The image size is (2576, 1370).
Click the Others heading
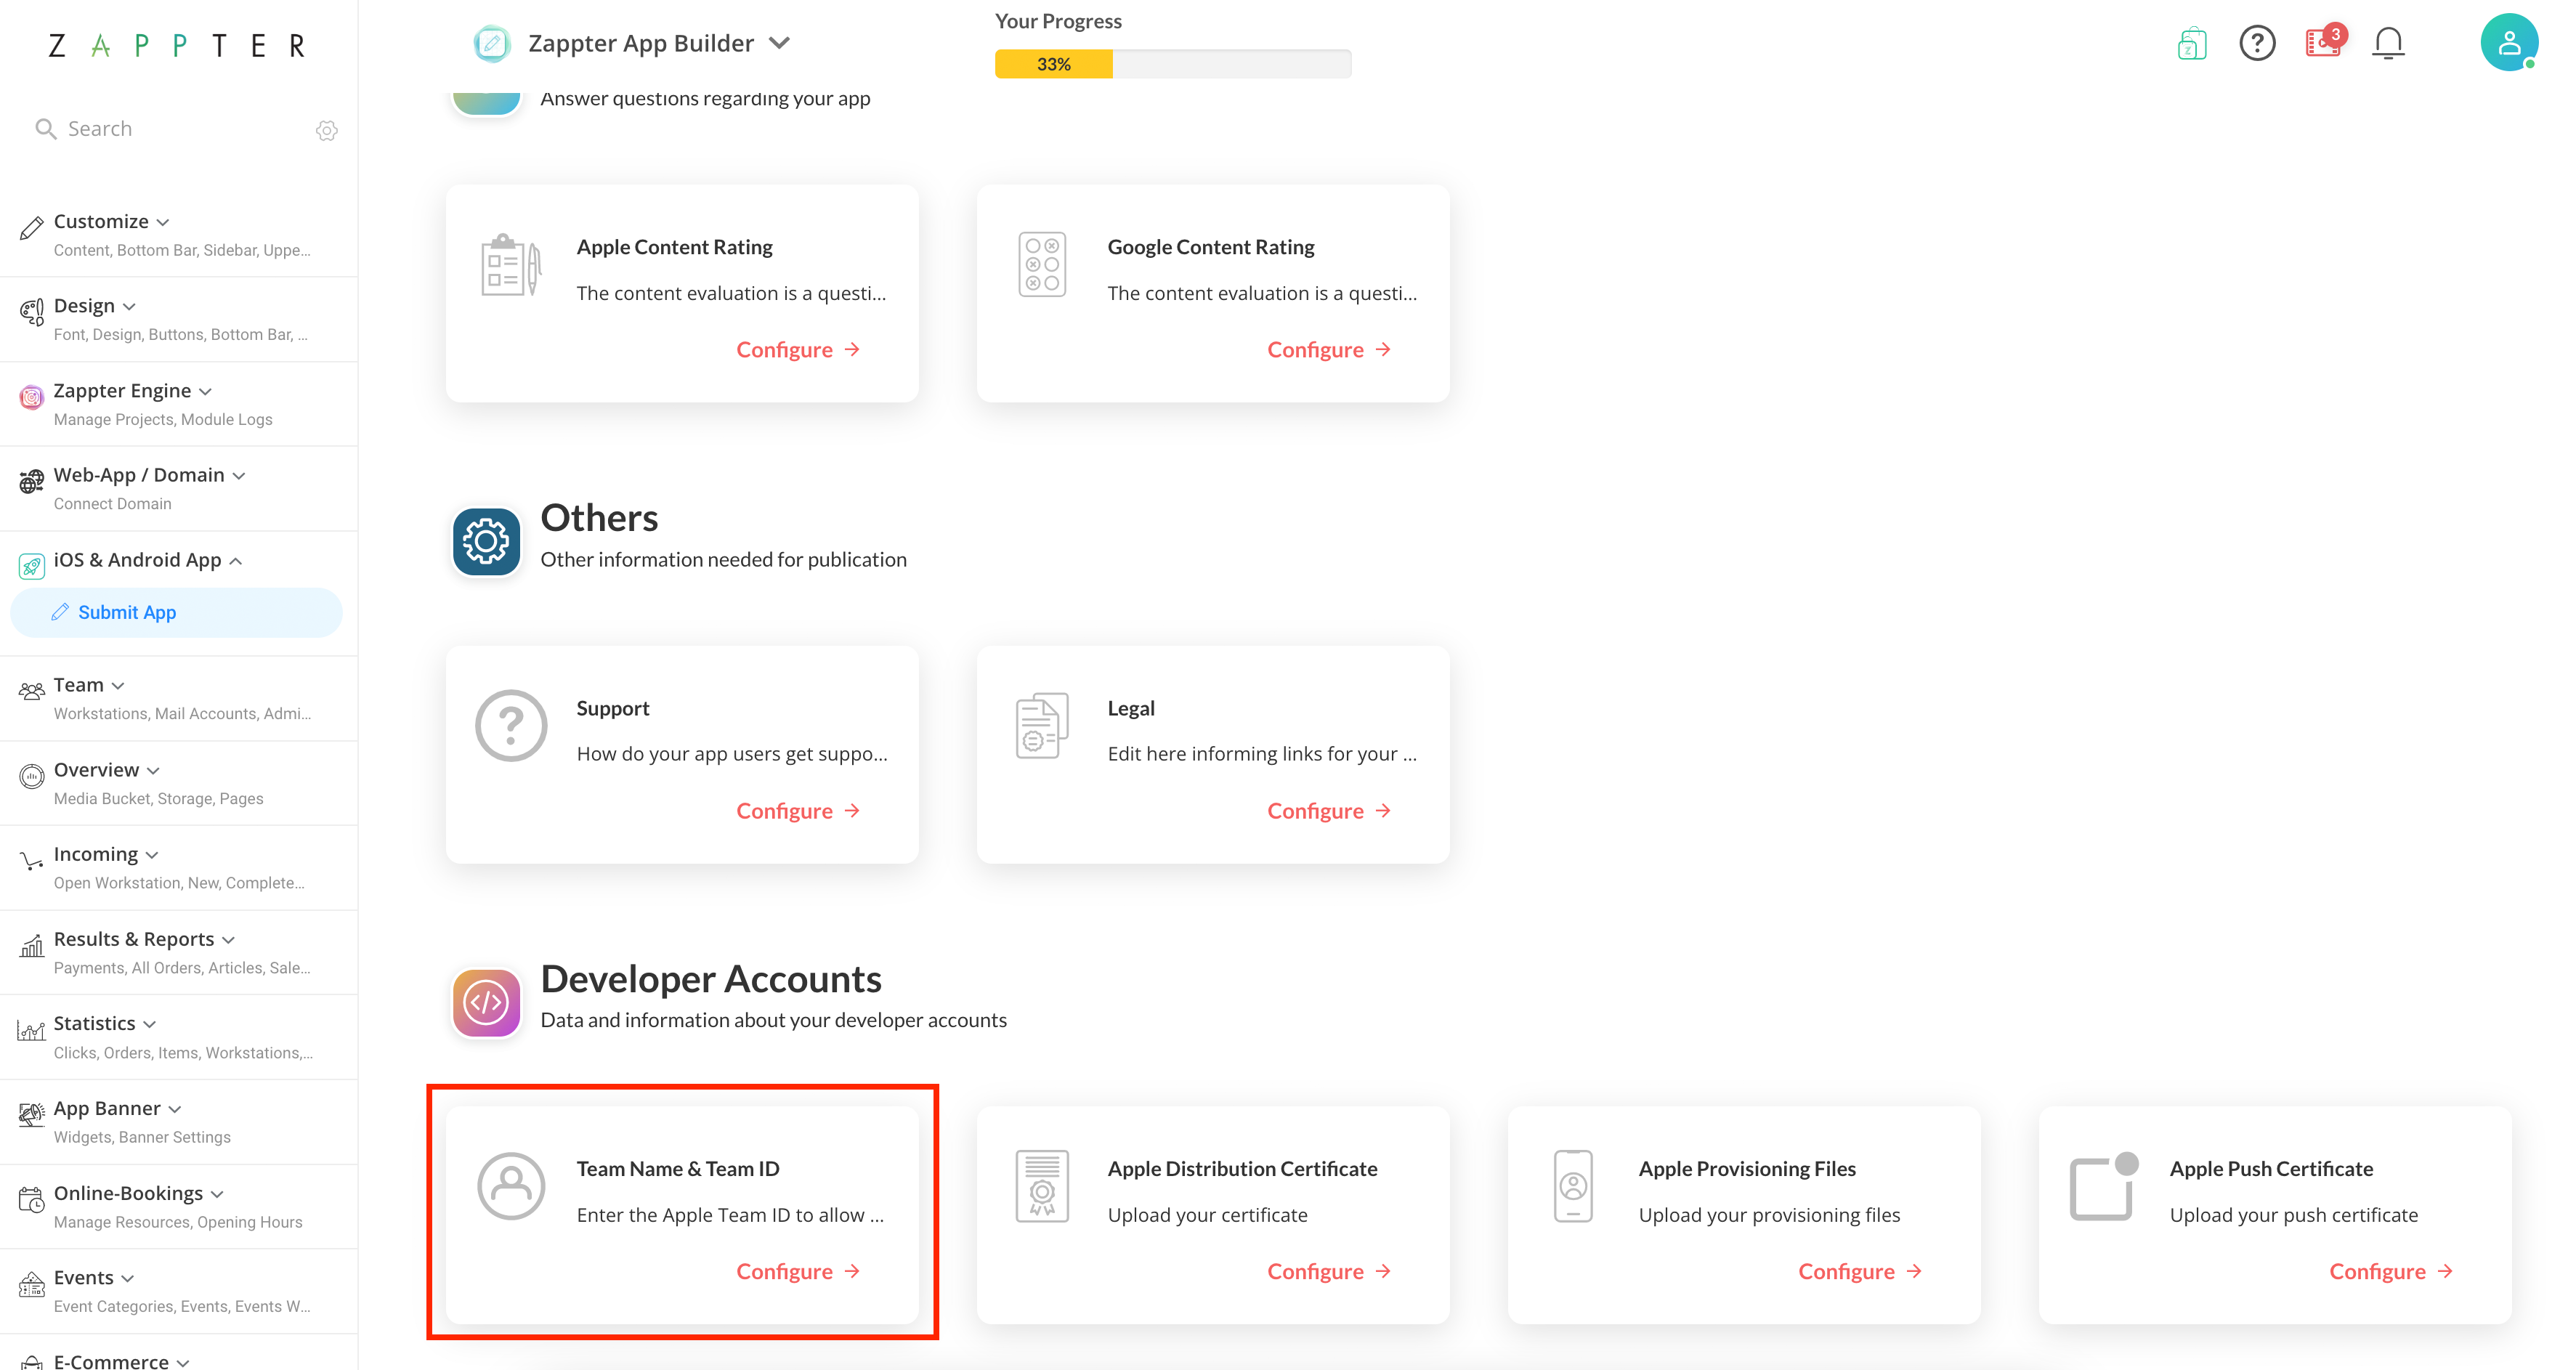click(599, 518)
